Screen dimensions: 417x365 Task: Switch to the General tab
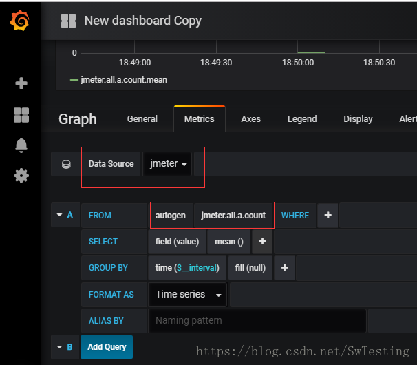coord(142,118)
